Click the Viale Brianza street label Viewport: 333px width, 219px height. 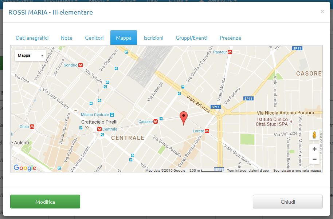(198, 104)
